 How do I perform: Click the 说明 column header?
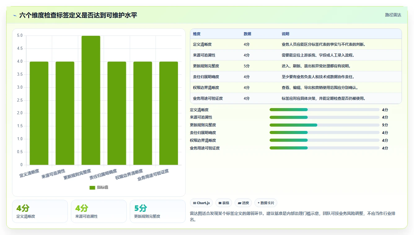click(x=285, y=34)
